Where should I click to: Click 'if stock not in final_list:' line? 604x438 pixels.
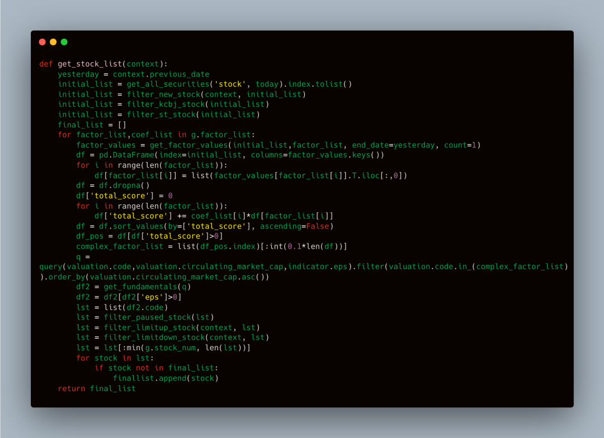pyautogui.click(x=157, y=368)
